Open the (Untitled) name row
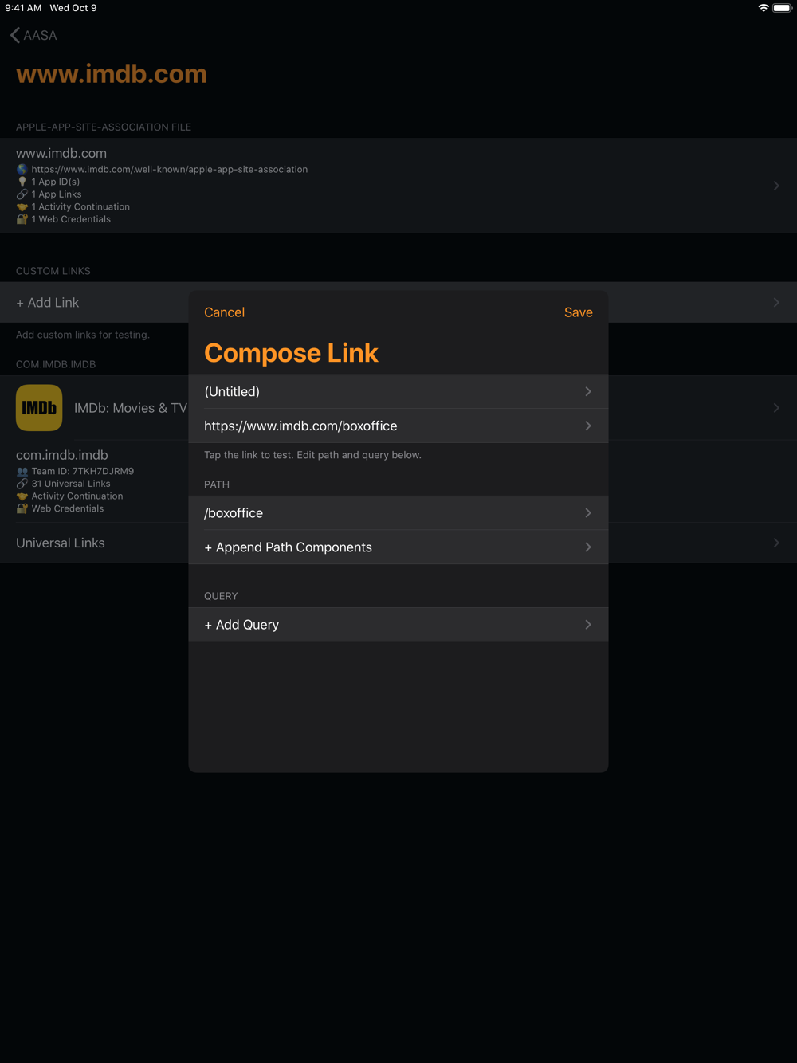Image resolution: width=797 pixels, height=1063 pixels. 398,392
